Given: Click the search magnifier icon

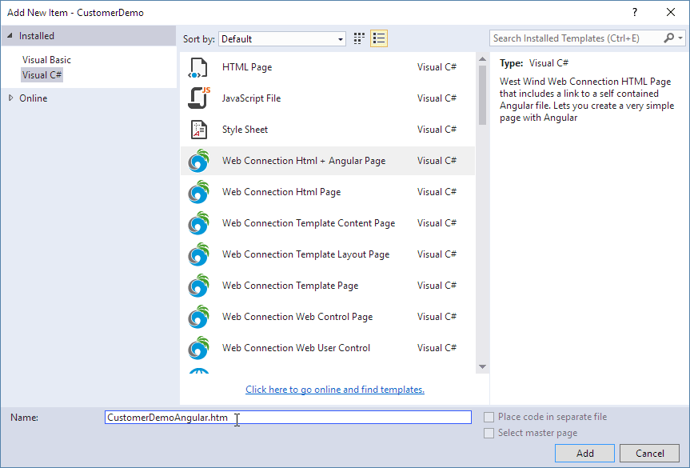Looking at the screenshot, I should coord(669,38).
